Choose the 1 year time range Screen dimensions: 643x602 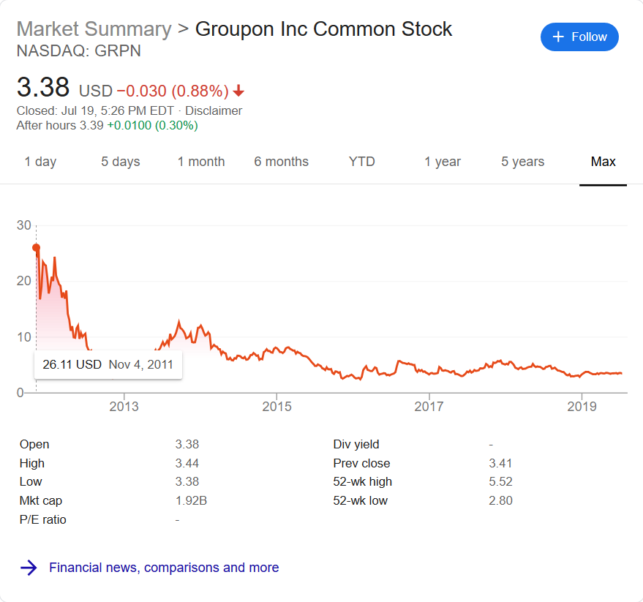442,162
